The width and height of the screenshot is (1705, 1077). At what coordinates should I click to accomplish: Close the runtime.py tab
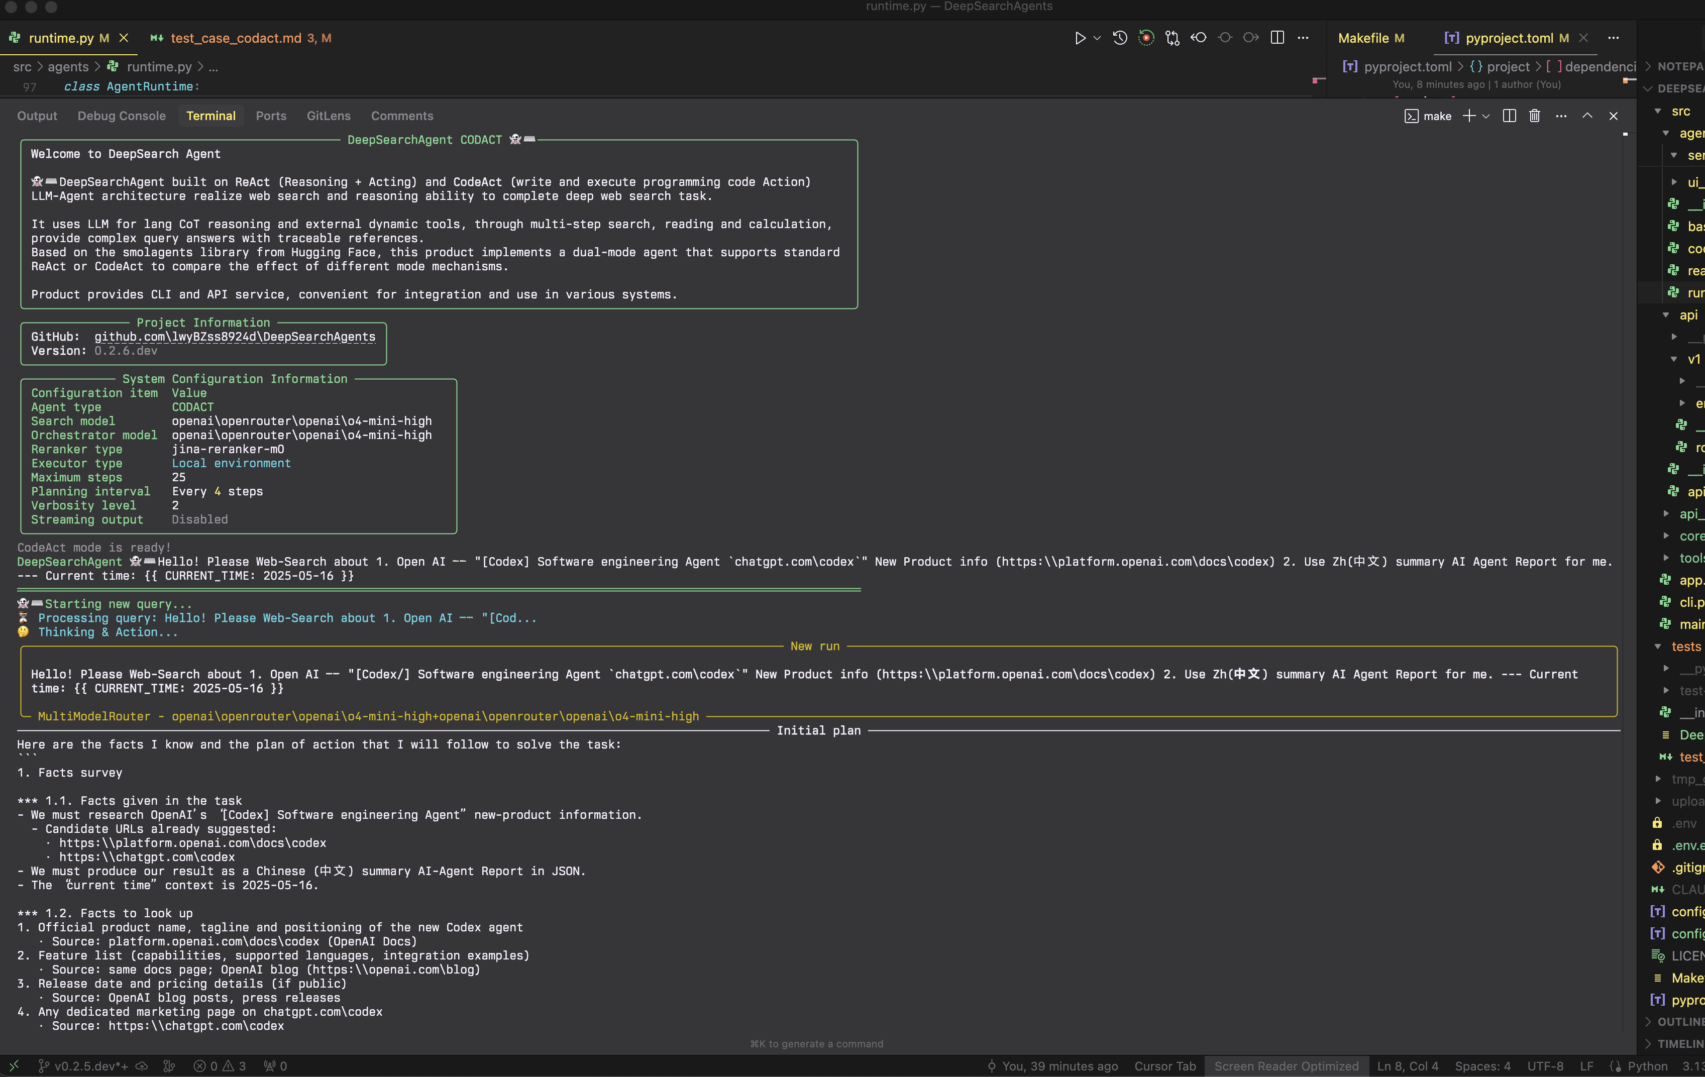[124, 38]
